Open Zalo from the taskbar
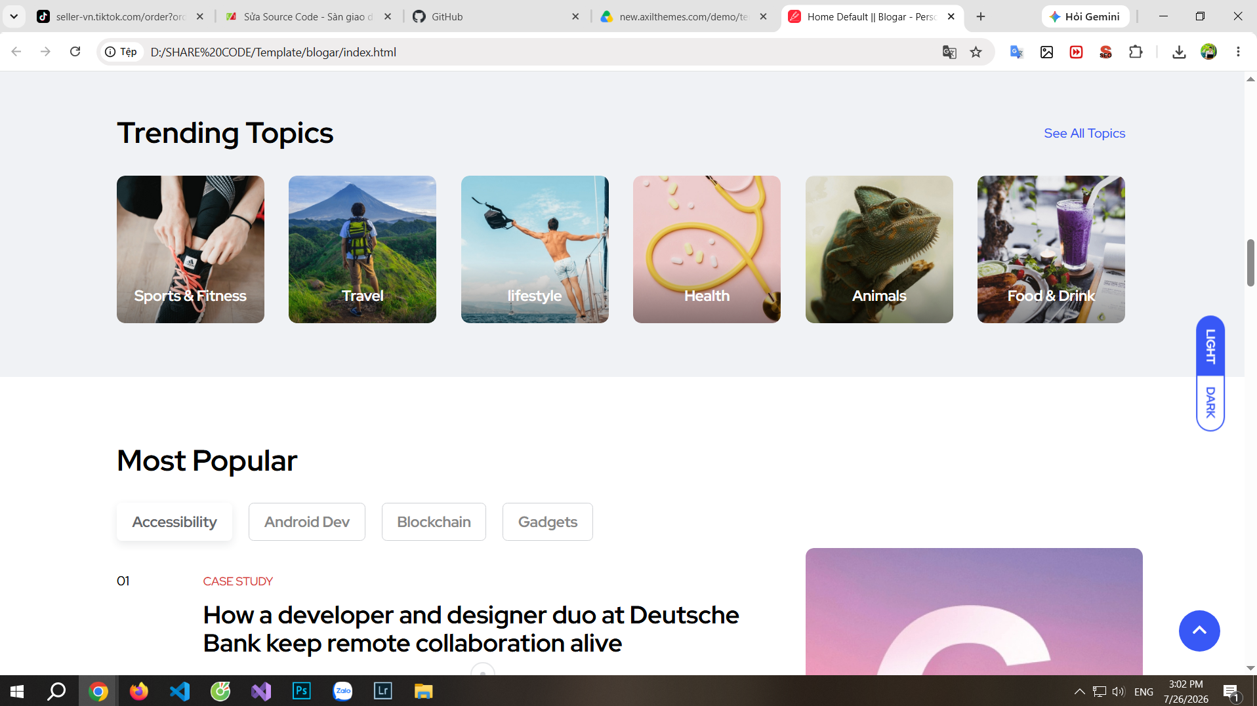Image resolution: width=1257 pixels, height=706 pixels. coord(342,691)
